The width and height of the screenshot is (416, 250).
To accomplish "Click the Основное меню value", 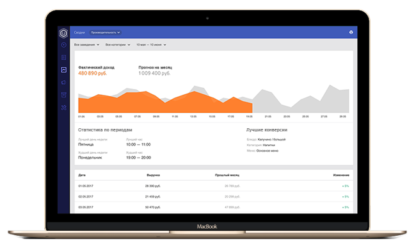I will tap(268, 151).
